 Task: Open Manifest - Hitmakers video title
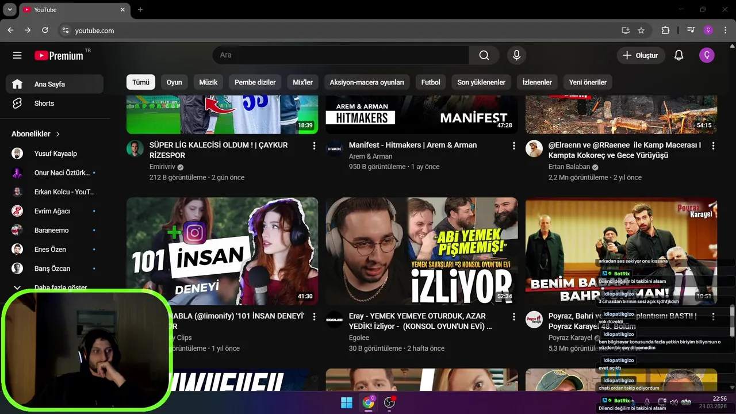413,145
